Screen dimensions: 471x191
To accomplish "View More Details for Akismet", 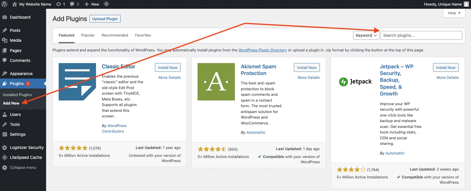I will point(308,78).
